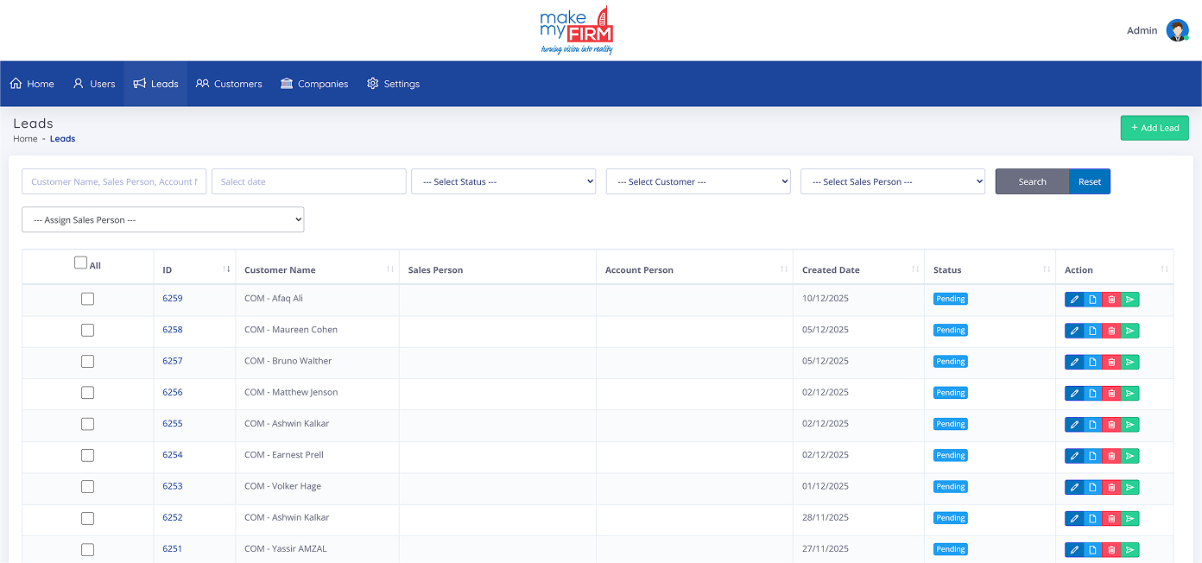Click the Users person icon in navbar
This screenshot has height=563, width=1202.
(79, 83)
